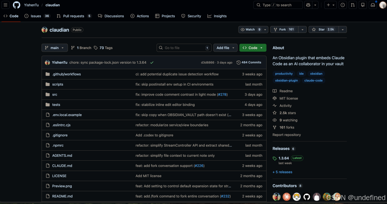The height and width of the screenshot is (204, 387).
Task: Open the MIT license link
Action: tap(285, 98)
